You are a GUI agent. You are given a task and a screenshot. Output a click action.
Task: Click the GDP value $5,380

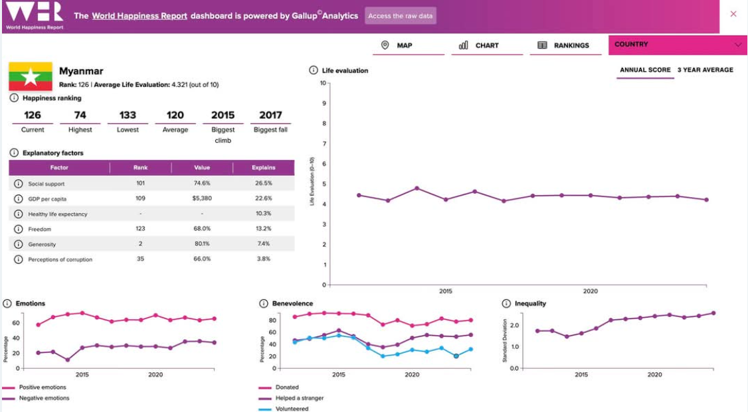[x=202, y=198]
